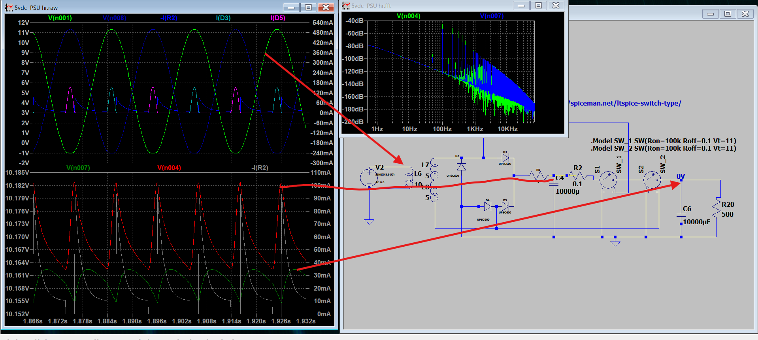Click the 1KHz frequency axis label
The image size is (758, 340).
tap(475, 129)
